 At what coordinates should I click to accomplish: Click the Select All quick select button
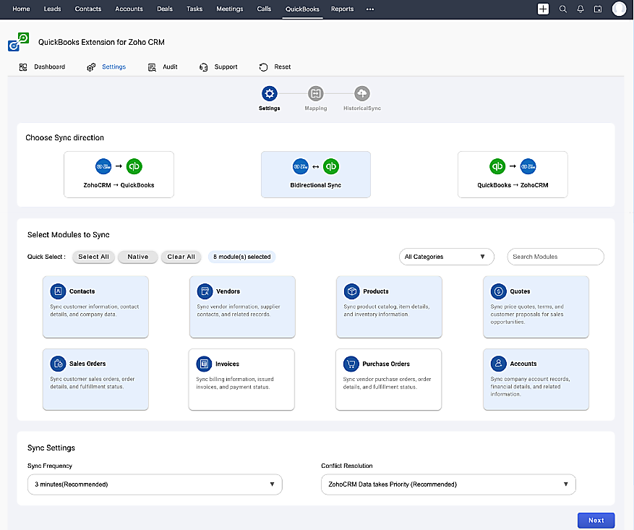point(93,257)
